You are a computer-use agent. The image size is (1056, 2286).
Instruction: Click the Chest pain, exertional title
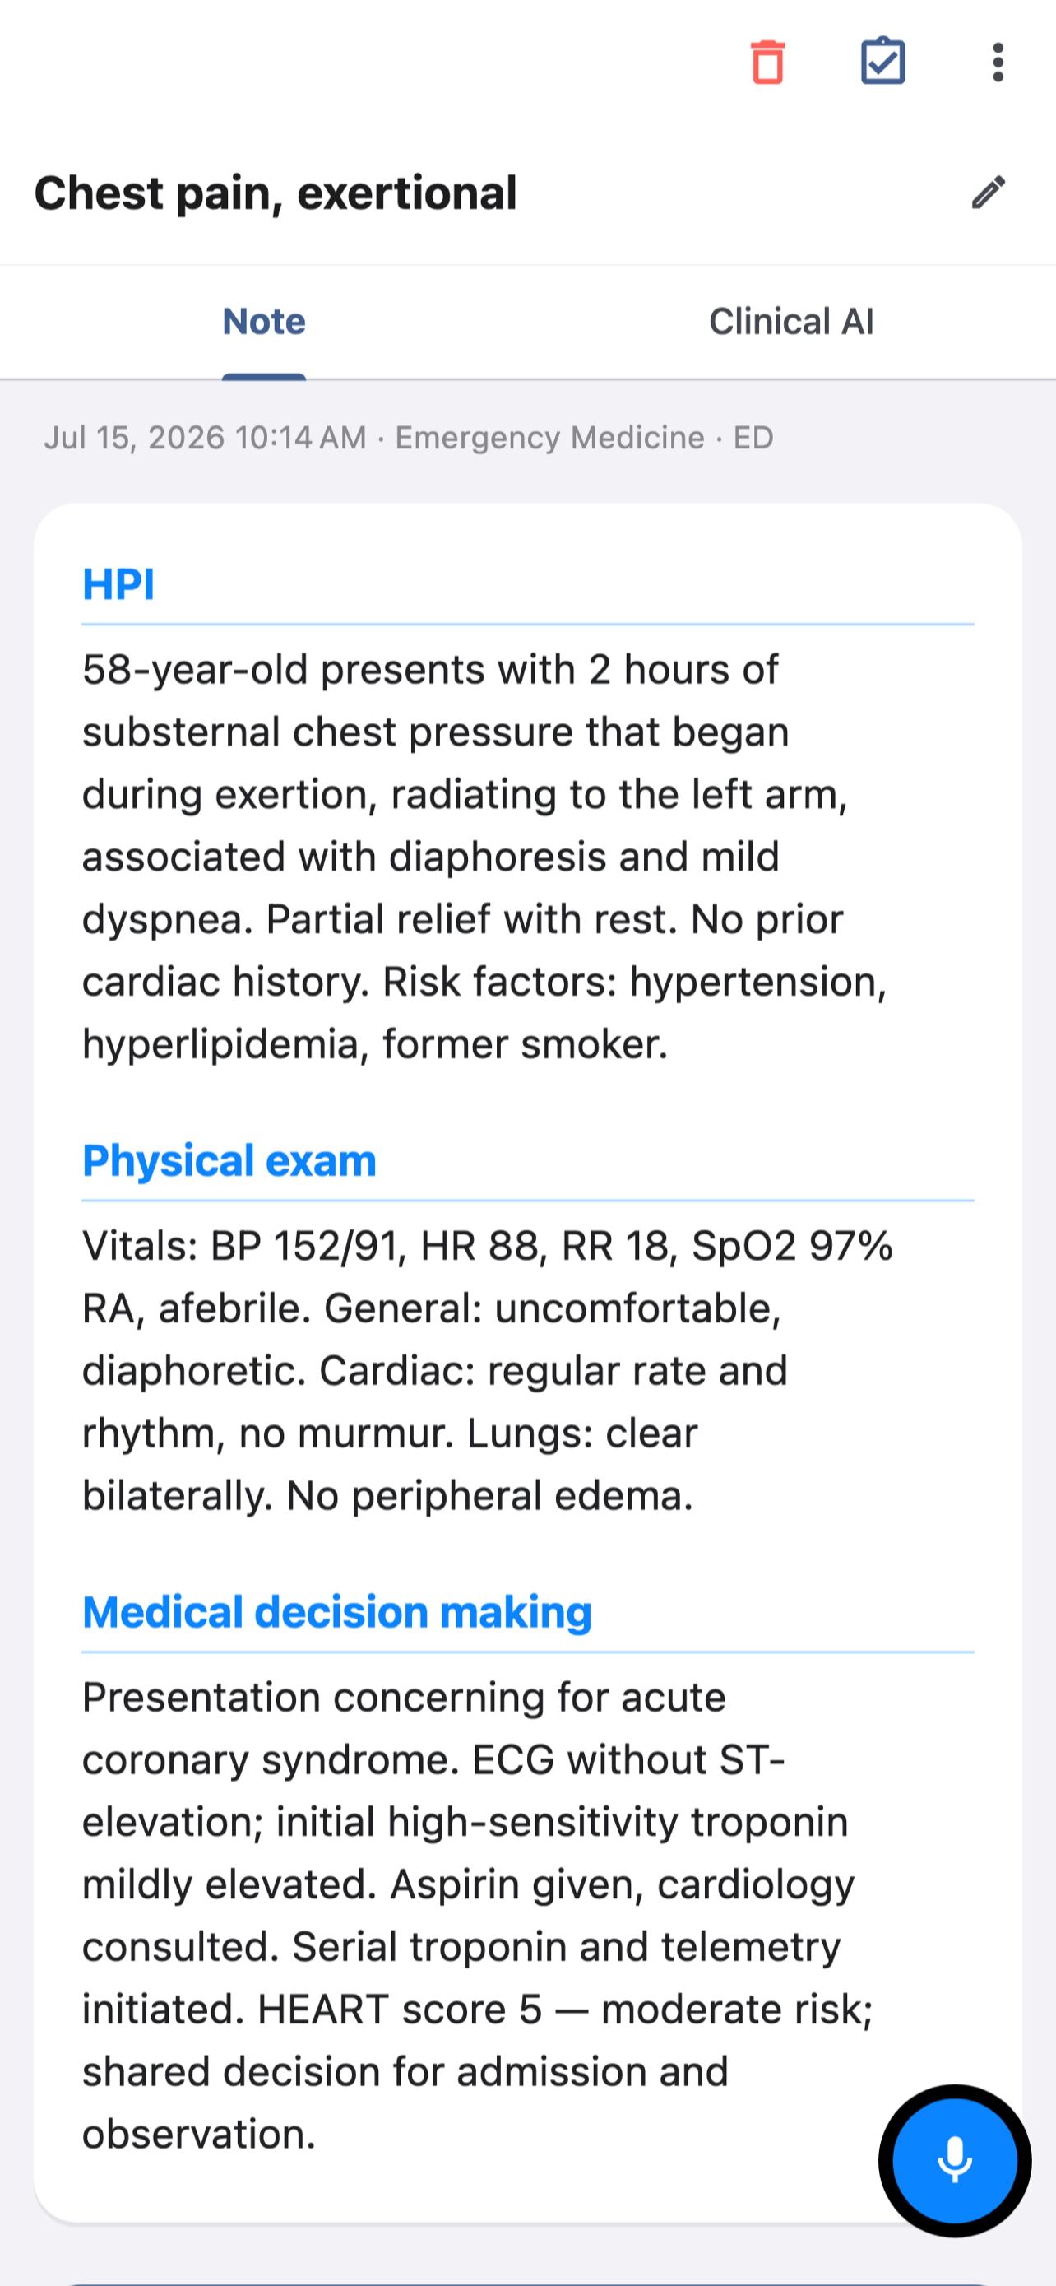point(276,193)
